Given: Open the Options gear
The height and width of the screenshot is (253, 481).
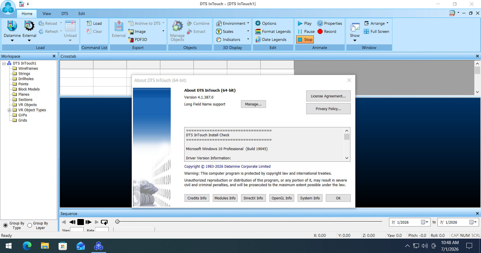Looking at the screenshot, I should 258,23.
